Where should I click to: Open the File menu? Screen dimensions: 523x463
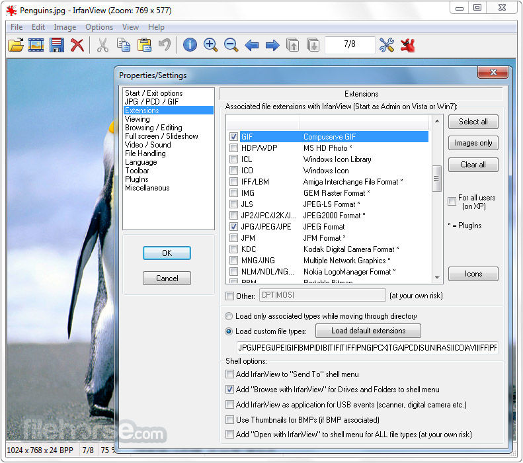(17, 27)
